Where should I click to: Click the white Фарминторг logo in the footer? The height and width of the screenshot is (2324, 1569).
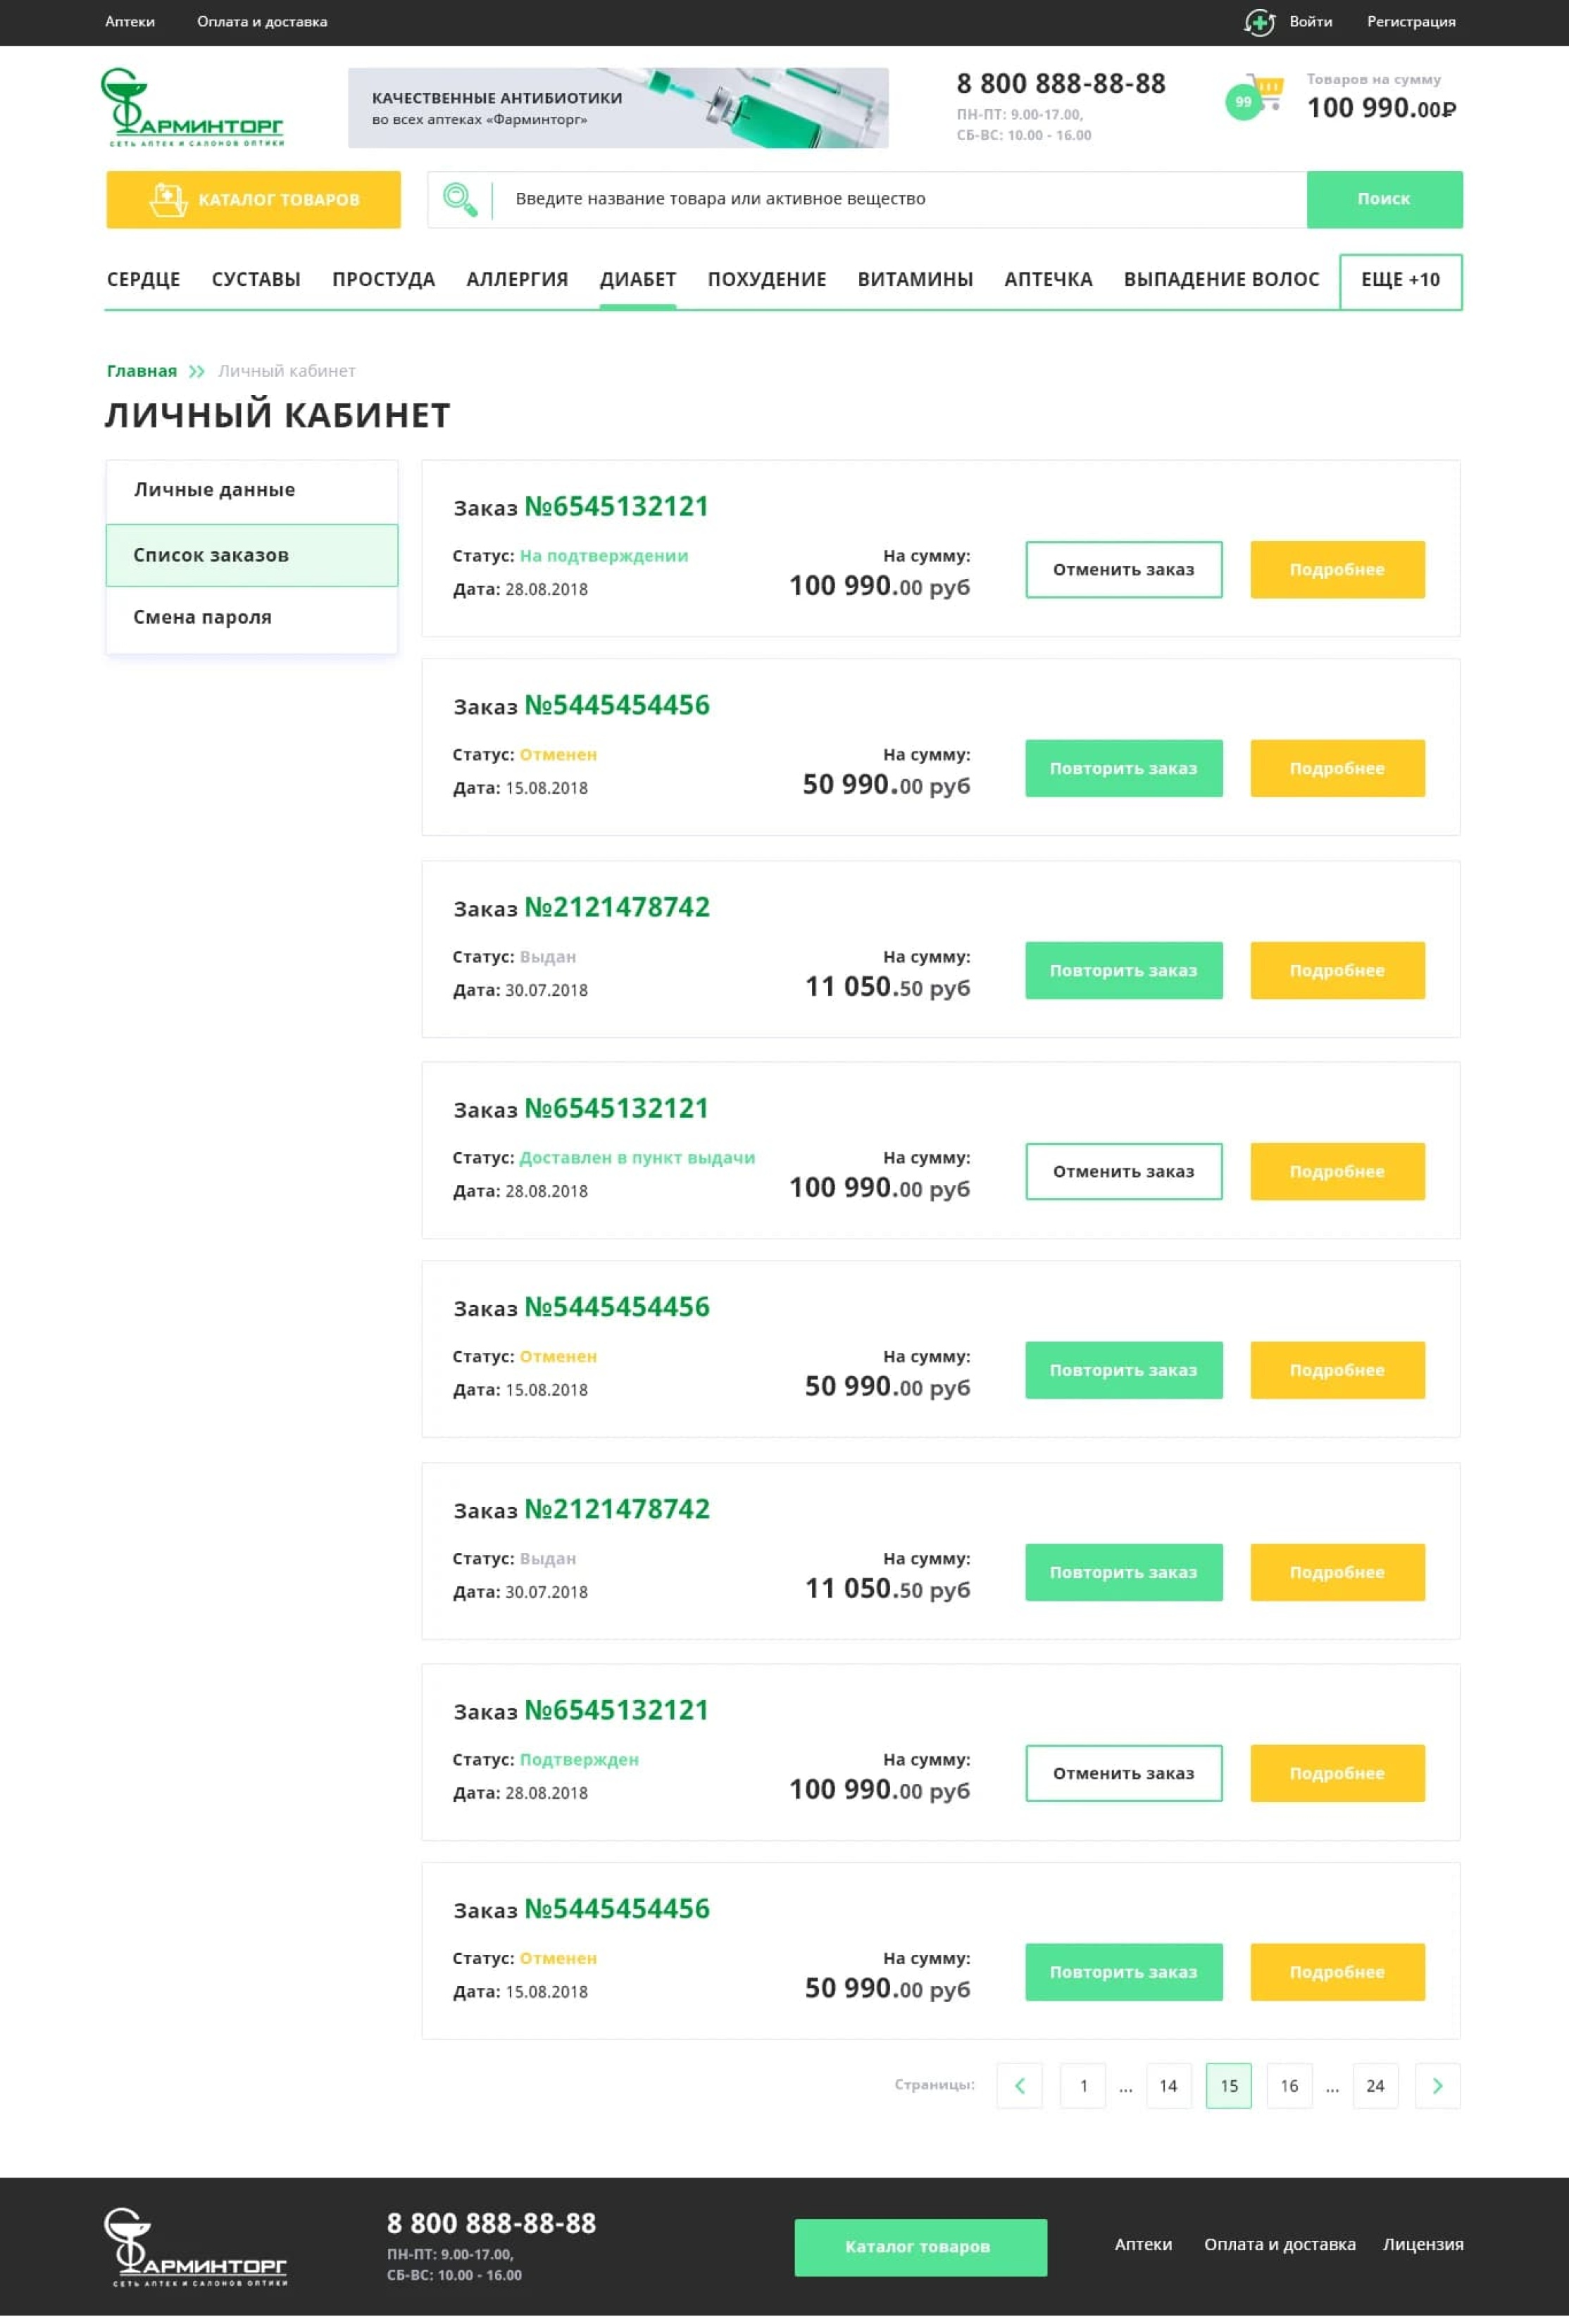[x=196, y=2246]
